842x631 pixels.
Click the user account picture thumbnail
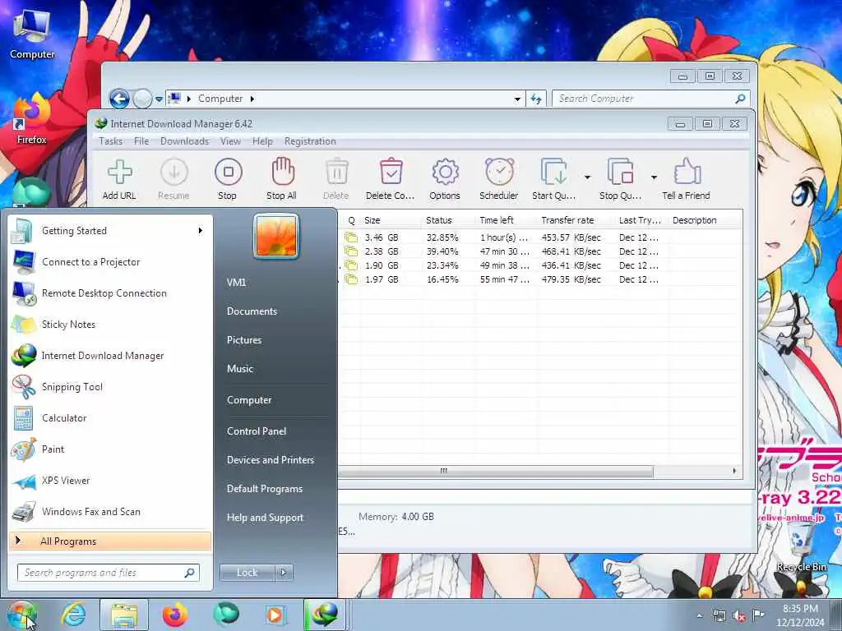coord(276,236)
